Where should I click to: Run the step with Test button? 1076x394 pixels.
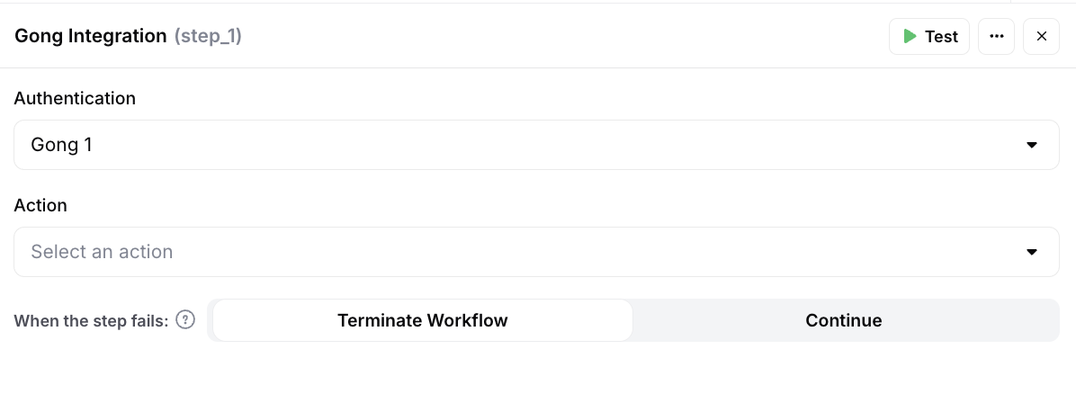[x=929, y=37]
